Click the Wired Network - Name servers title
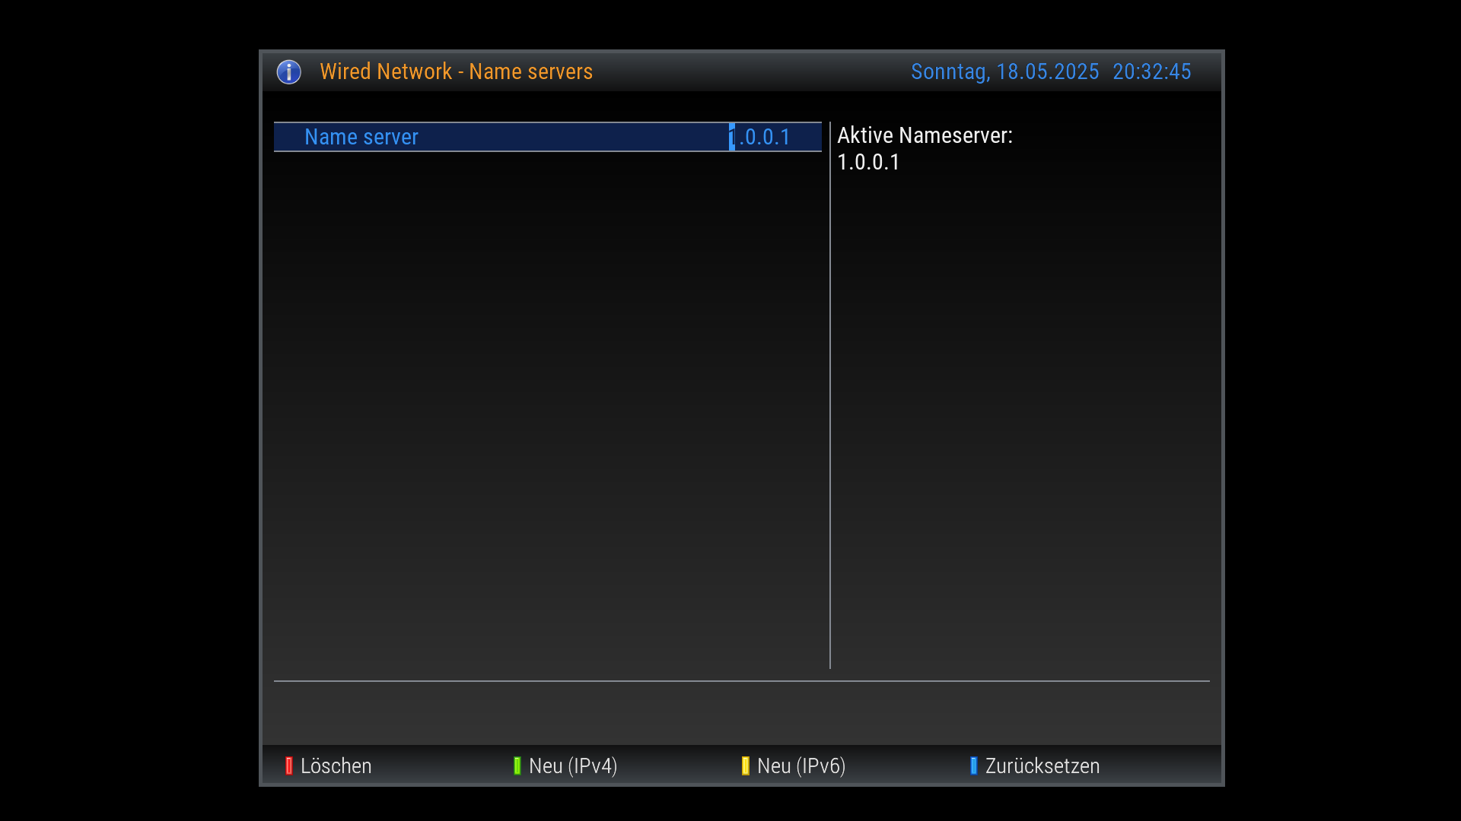 pos(456,71)
